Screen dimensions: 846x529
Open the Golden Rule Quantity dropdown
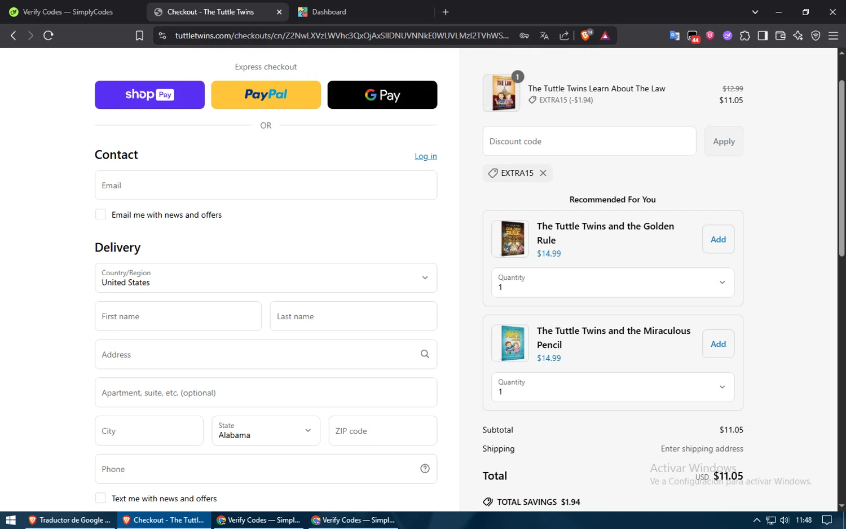point(613,282)
